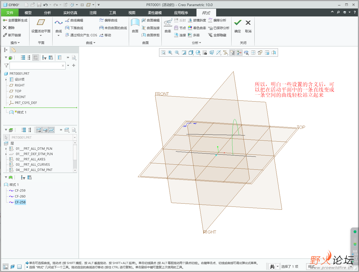The image size is (359, 272).
Task: Open the 实时仿真 tab
Action: (x=70, y=13)
